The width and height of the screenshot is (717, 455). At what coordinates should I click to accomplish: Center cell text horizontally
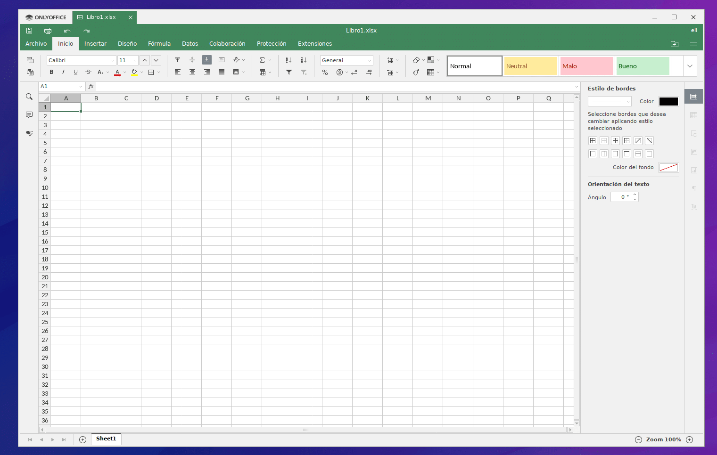[192, 72]
